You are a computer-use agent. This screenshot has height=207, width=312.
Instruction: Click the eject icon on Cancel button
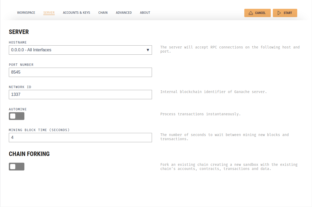point(251,13)
